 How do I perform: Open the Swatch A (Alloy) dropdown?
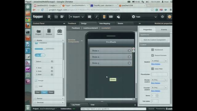[x=159, y=61]
